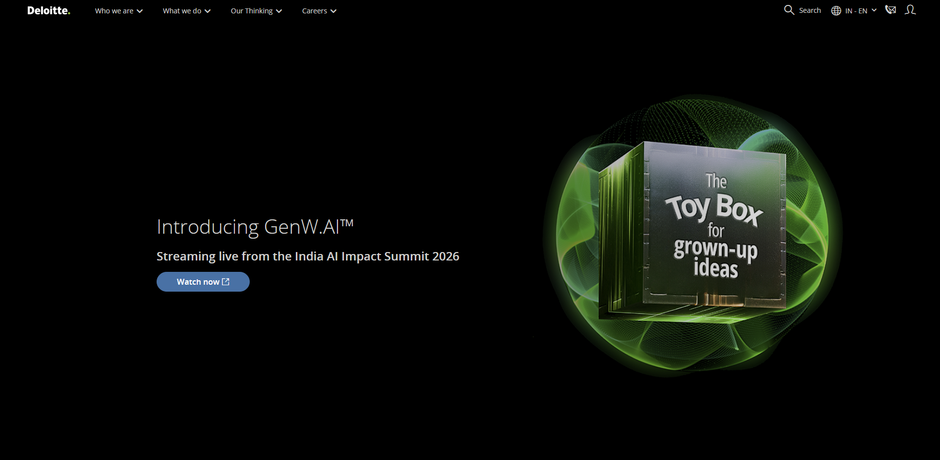Open the contact us phone-envelope icon
Screen dimensions: 940x460
coord(890,10)
